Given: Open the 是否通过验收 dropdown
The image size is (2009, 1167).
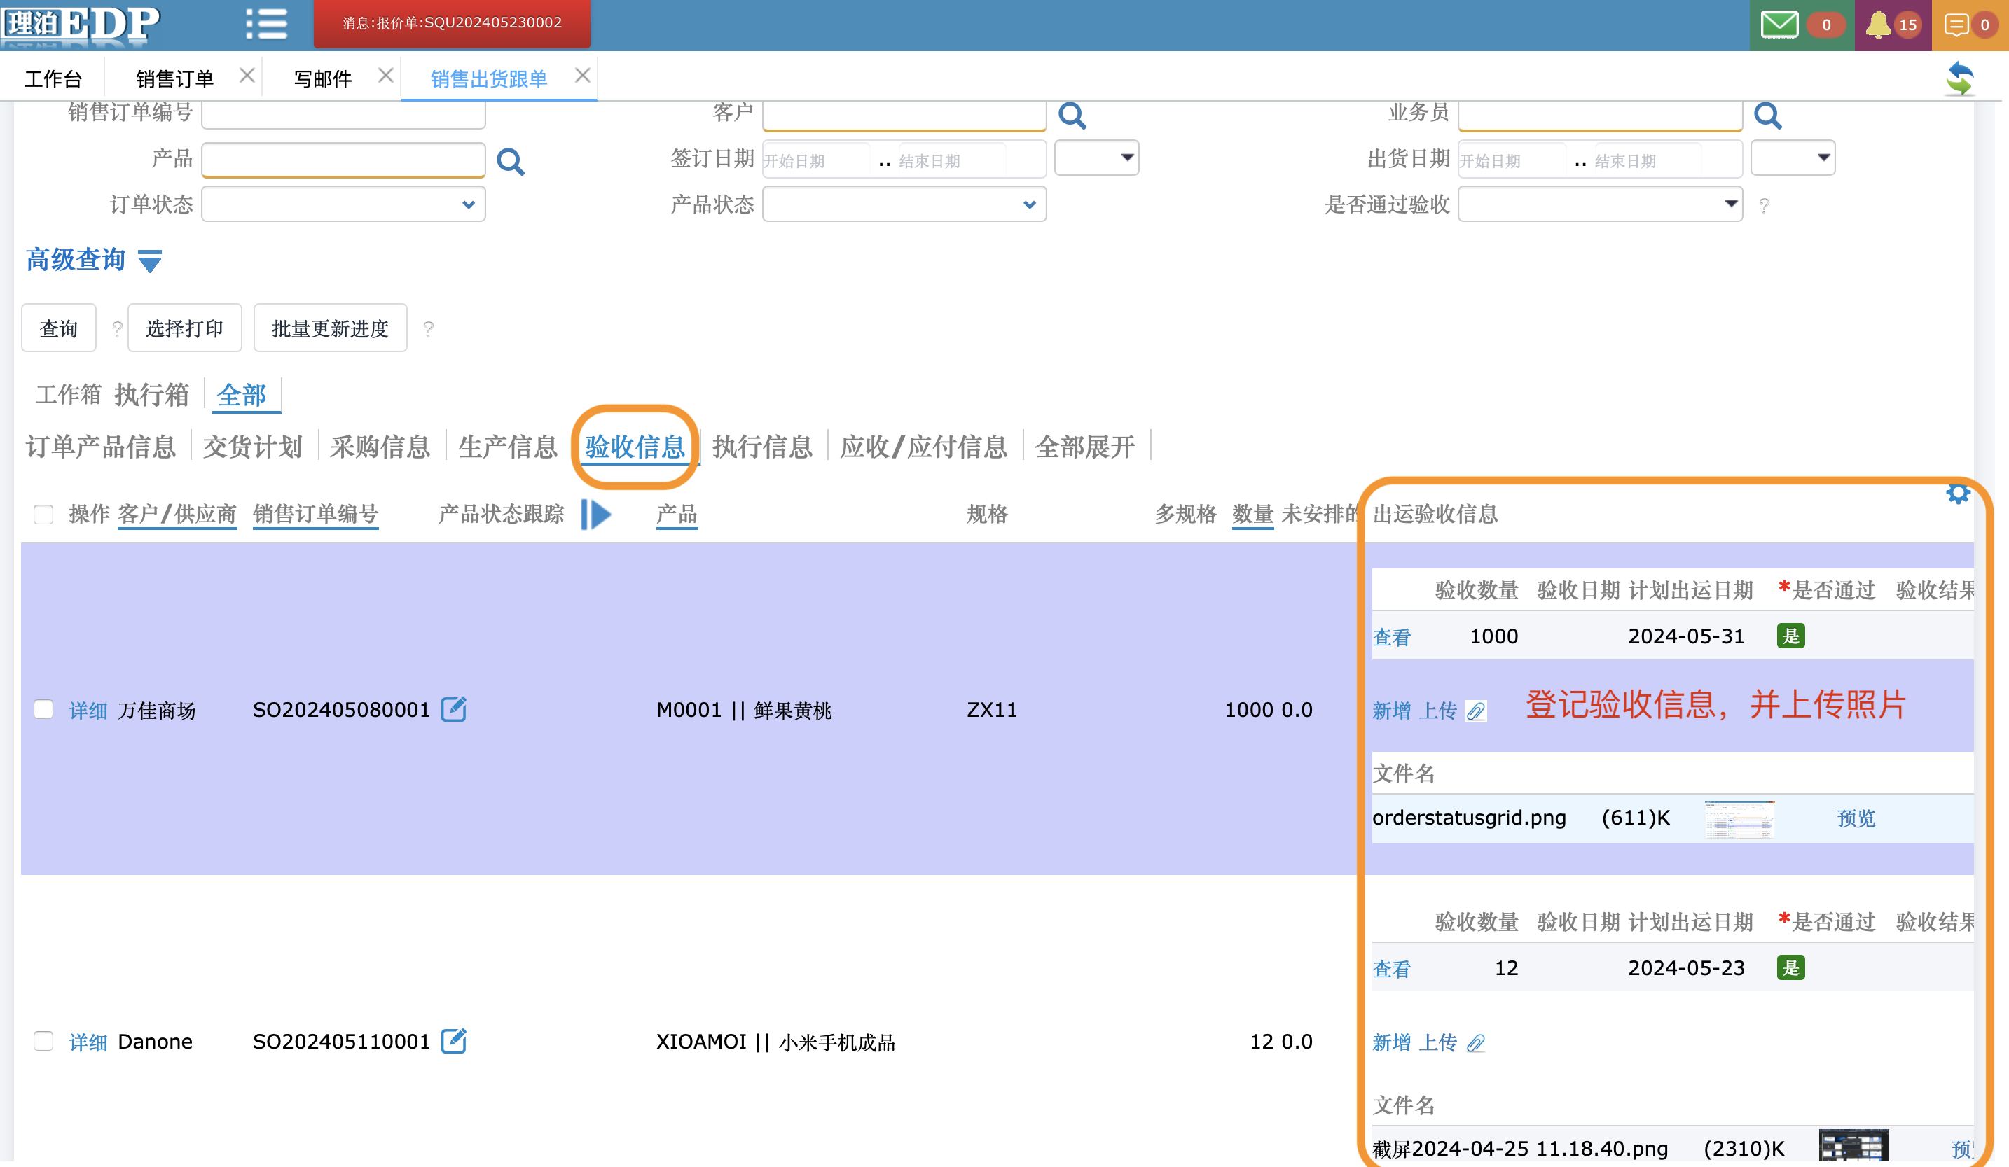Looking at the screenshot, I should click(x=1599, y=204).
